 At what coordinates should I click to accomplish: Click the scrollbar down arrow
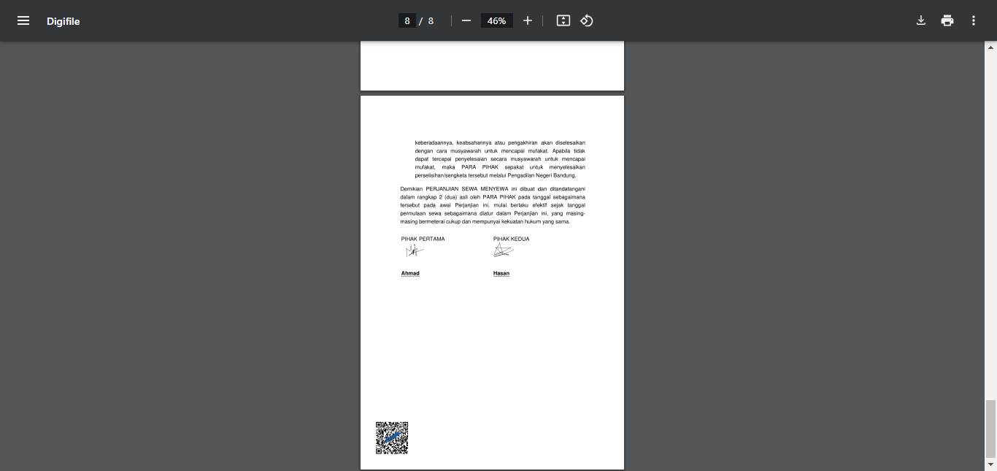[990, 465]
